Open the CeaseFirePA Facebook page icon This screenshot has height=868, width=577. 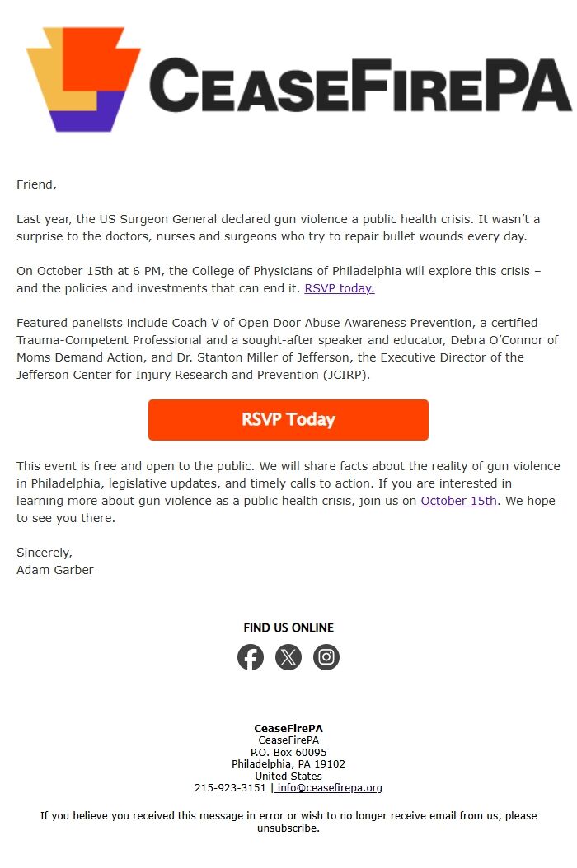coord(251,657)
